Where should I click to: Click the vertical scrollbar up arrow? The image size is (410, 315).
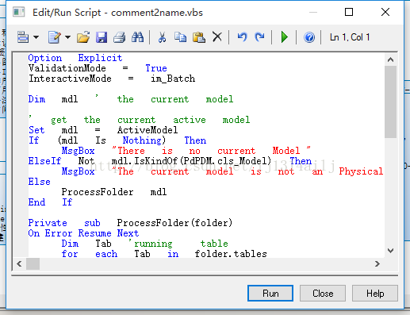coord(390,60)
